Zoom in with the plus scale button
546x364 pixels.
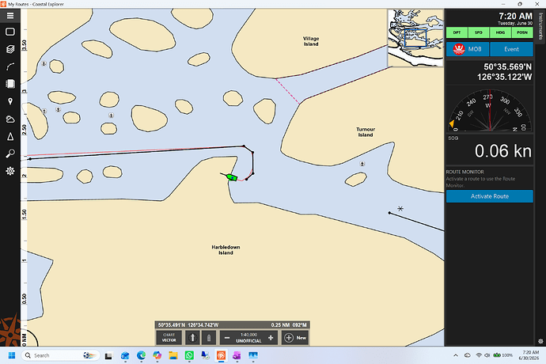(271, 338)
